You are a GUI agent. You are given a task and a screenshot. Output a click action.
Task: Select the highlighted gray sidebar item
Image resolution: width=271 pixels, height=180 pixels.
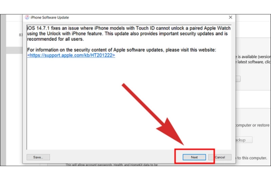tap(14, 50)
